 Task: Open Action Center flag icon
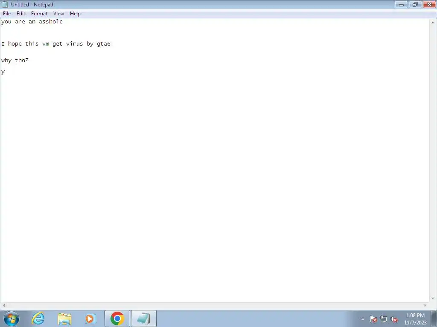pos(373,319)
